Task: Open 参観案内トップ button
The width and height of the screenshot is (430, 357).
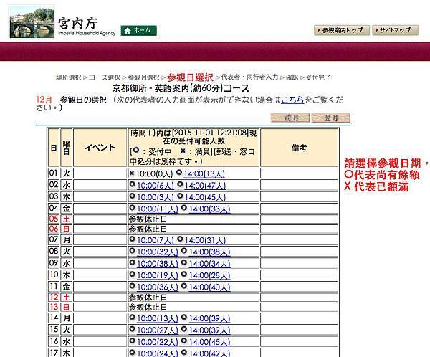Action: pyautogui.click(x=342, y=30)
